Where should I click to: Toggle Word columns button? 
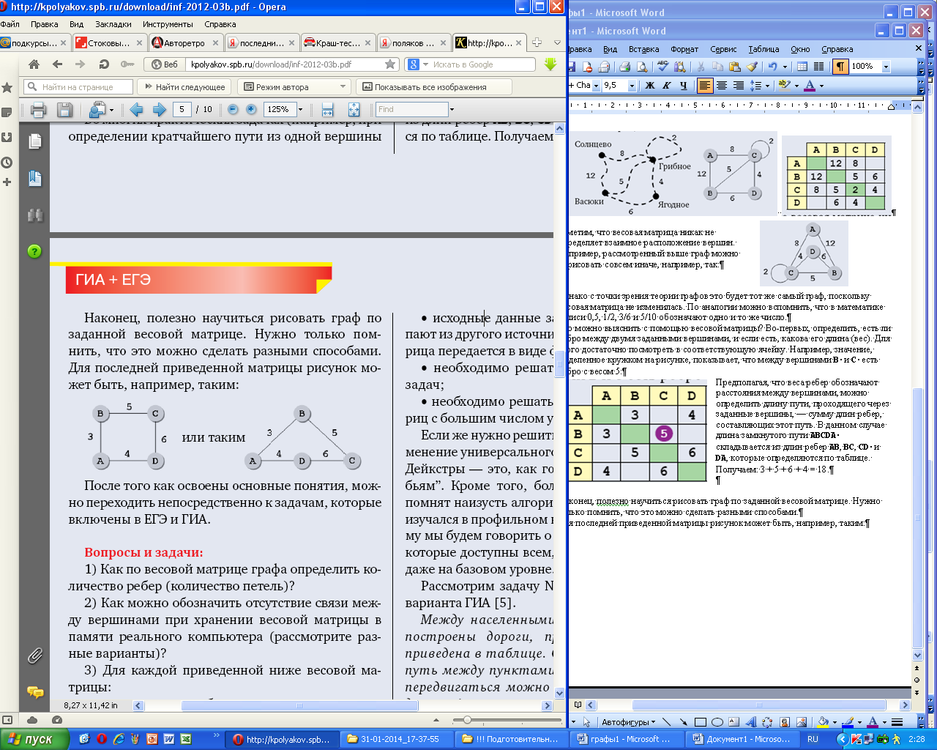(x=819, y=66)
